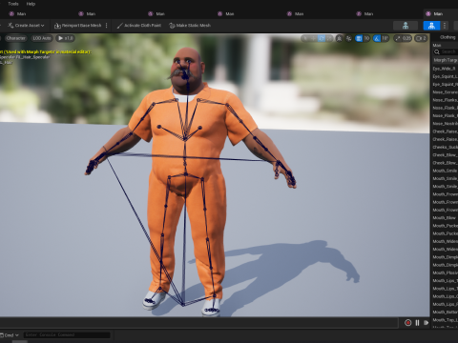Switch world/local coordinate system icon
Image resolution: width=458 pixels, height=343 pixels.
tap(339, 38)
